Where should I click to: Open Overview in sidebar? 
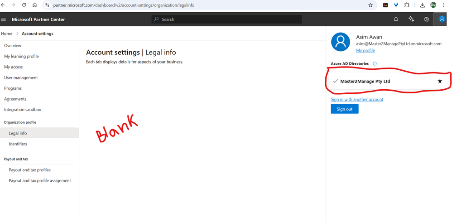click(13, 46)
